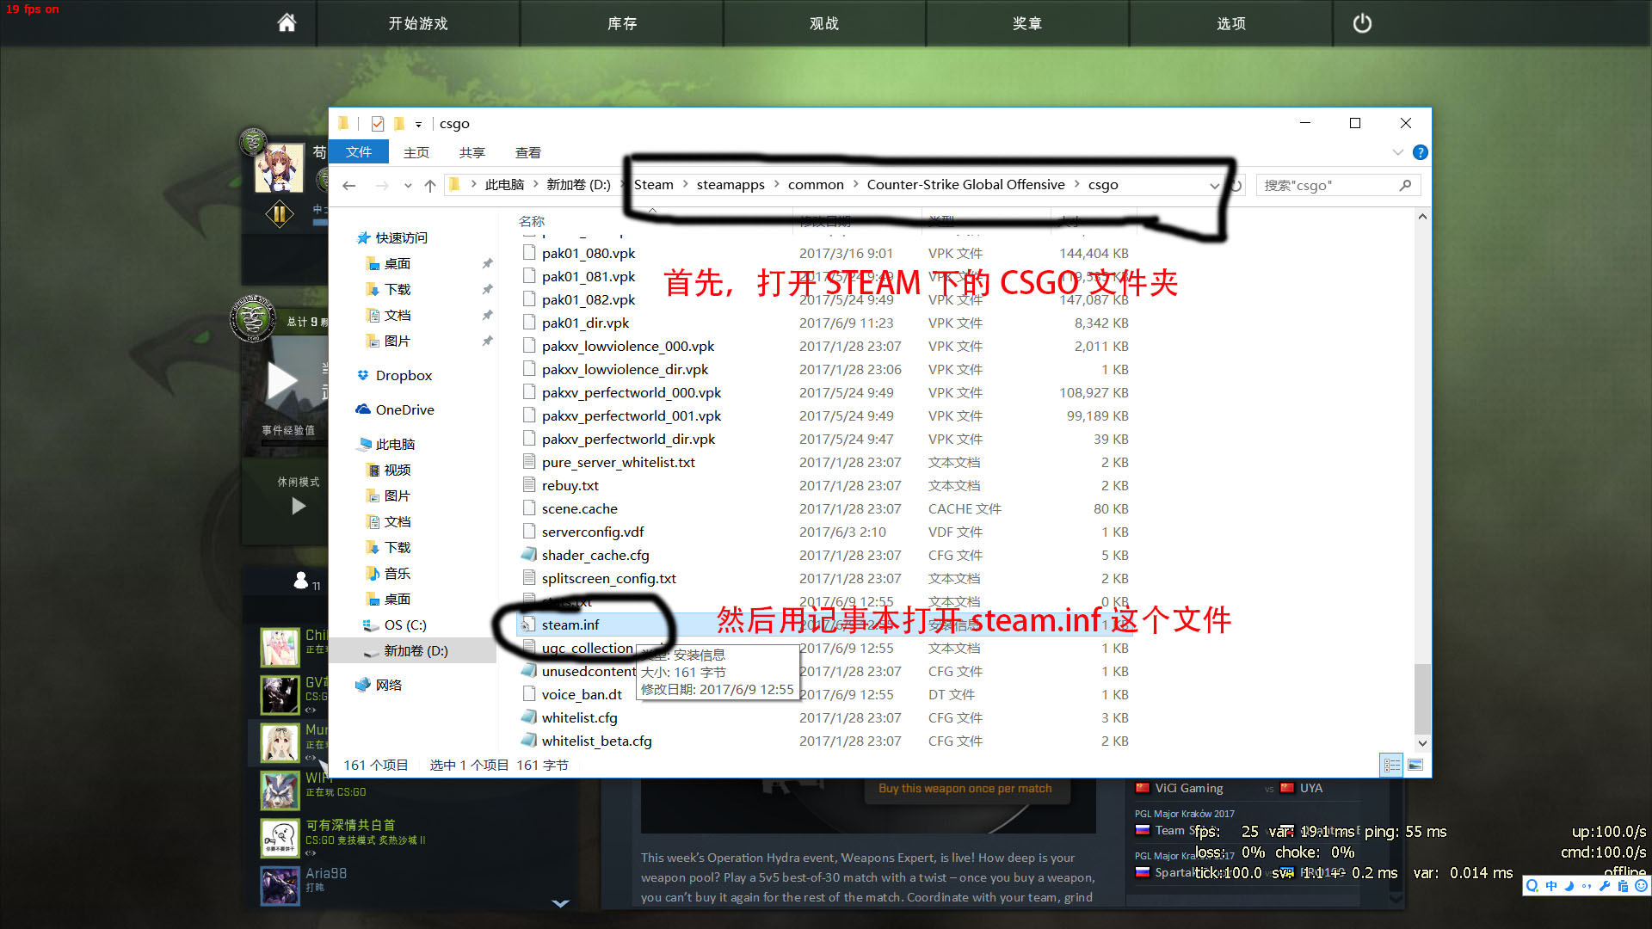Sort by 名称 column header
This screenshot has height=929, width=1652.
click(x=532, y=222)
